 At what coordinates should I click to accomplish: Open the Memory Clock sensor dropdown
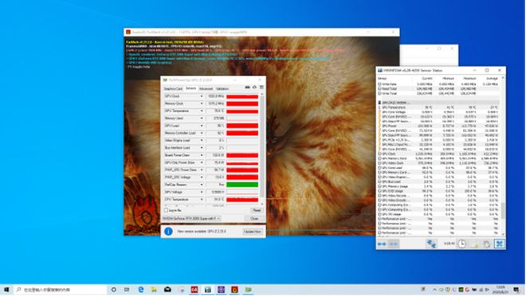pos(202,103)
